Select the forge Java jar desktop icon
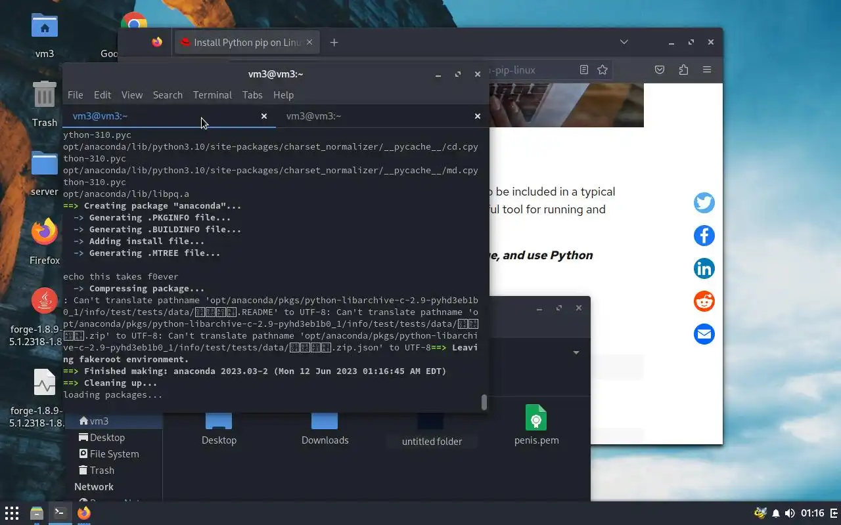Image resolution: width=841 pixels, height=525 pixels. click(x=44, y=301)
